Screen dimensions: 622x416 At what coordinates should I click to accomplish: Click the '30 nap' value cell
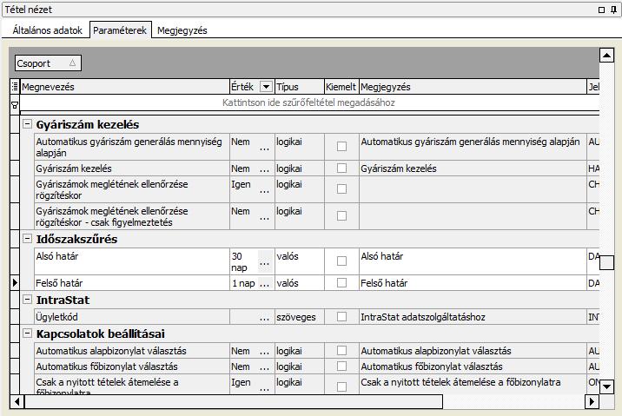point(244,261)
